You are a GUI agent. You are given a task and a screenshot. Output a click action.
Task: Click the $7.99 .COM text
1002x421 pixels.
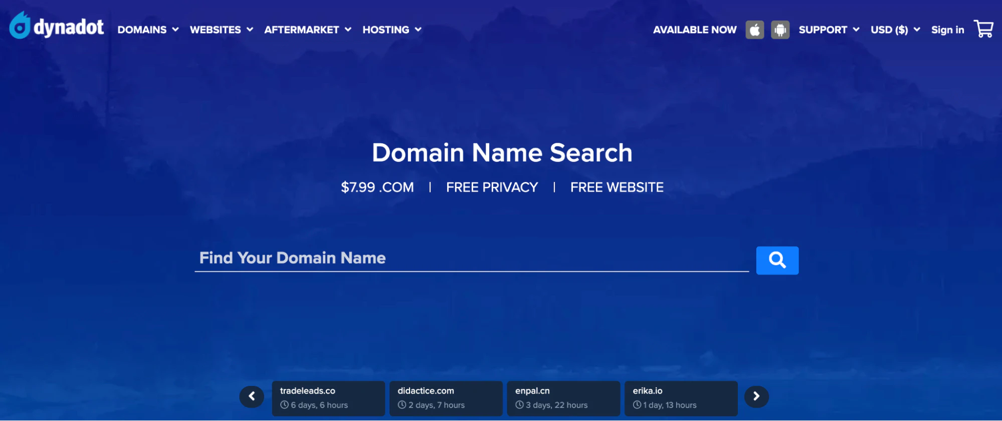point(377,187)
